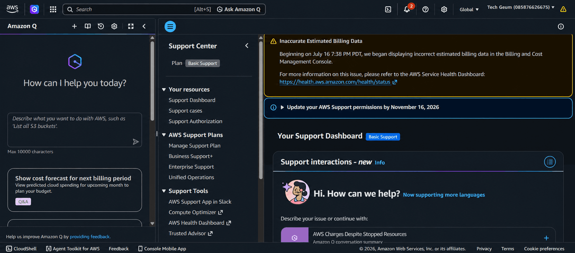The height and width of the screenshot is (253, 575).
Task: Click Console Mobile App phone icon
Action: pyautogui.click(x=140, y=248)
